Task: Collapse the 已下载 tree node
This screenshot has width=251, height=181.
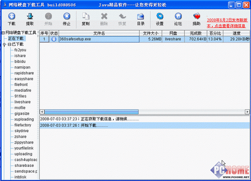Action: [x=4, y=44]
